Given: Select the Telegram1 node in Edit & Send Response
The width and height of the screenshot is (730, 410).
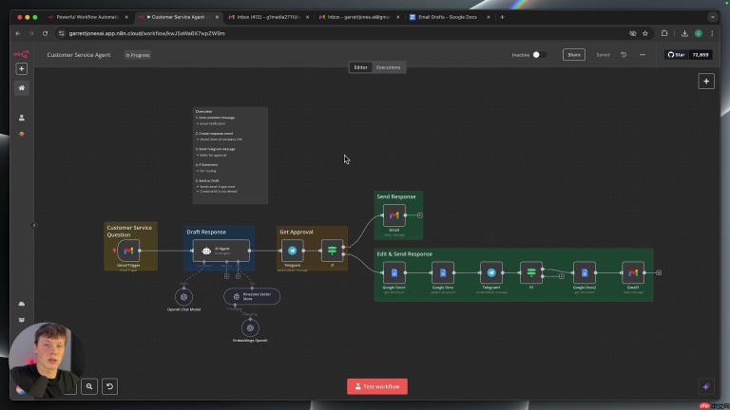Looking at the screenshot, I should (491, 273).
